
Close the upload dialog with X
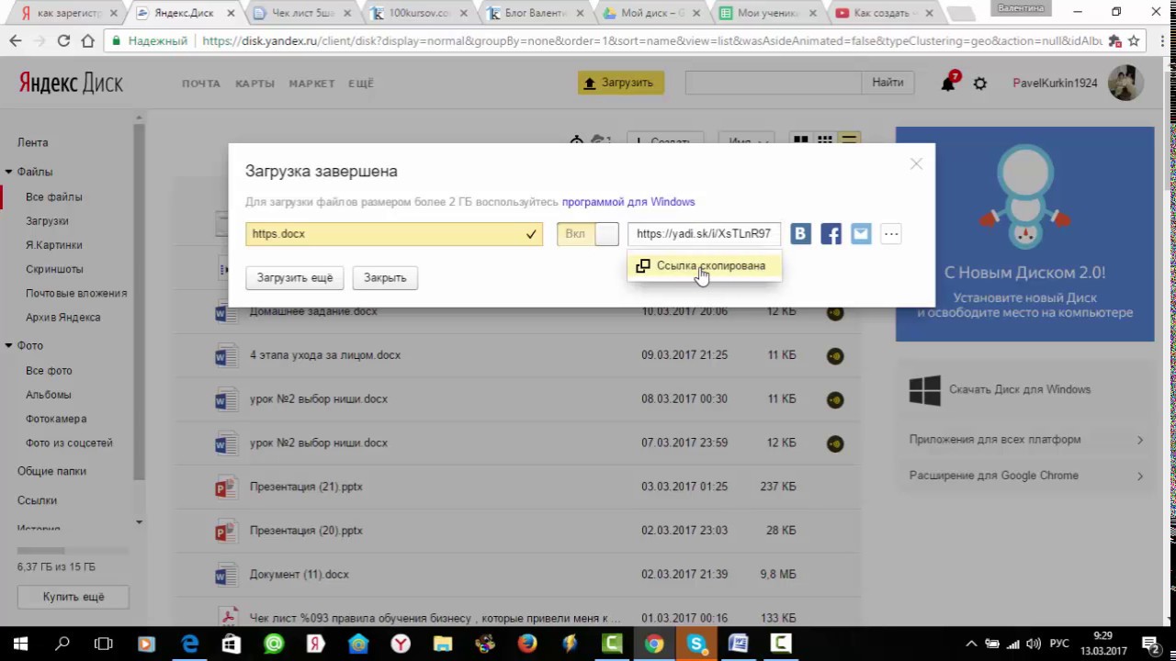coord(916,163)
